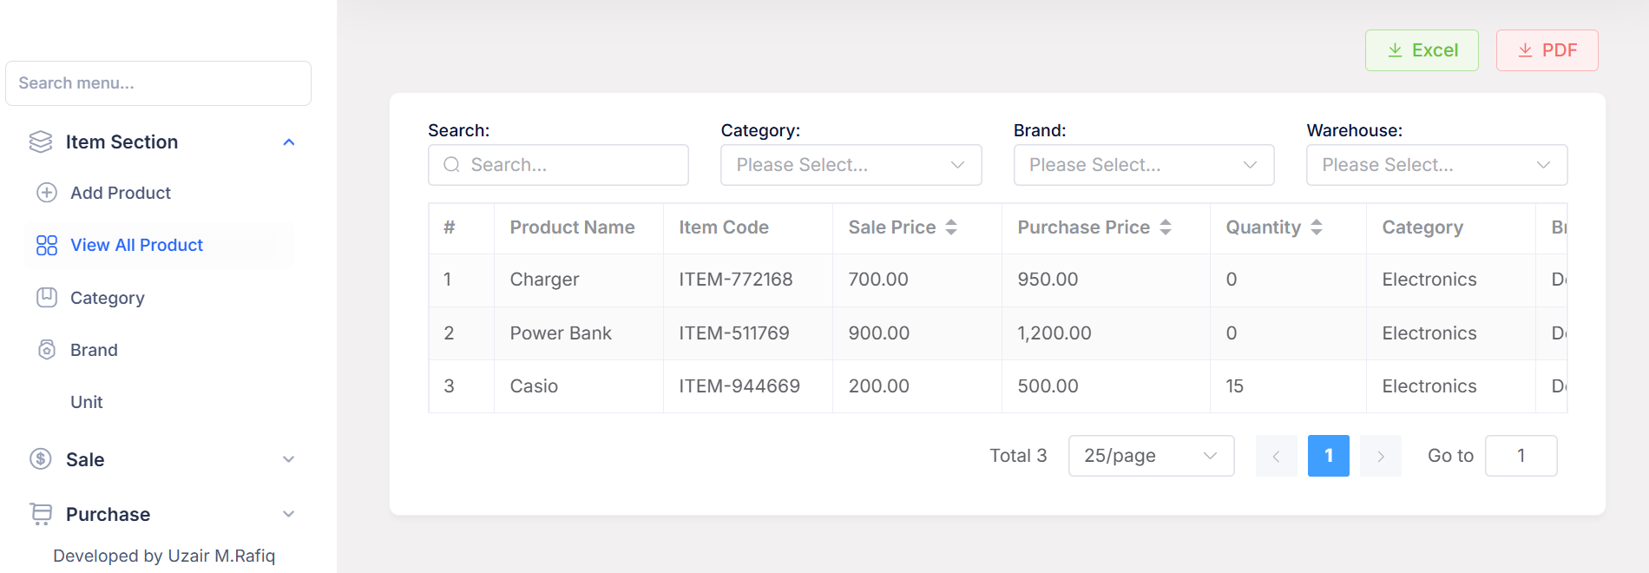1649x573 pixels.
Task: Click the Purchase cart icon
Action: point(41,514)
